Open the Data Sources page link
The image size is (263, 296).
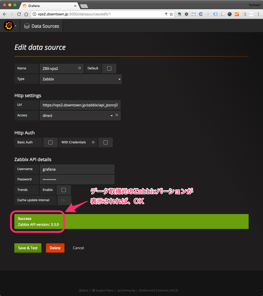click(x=42, y=26)
